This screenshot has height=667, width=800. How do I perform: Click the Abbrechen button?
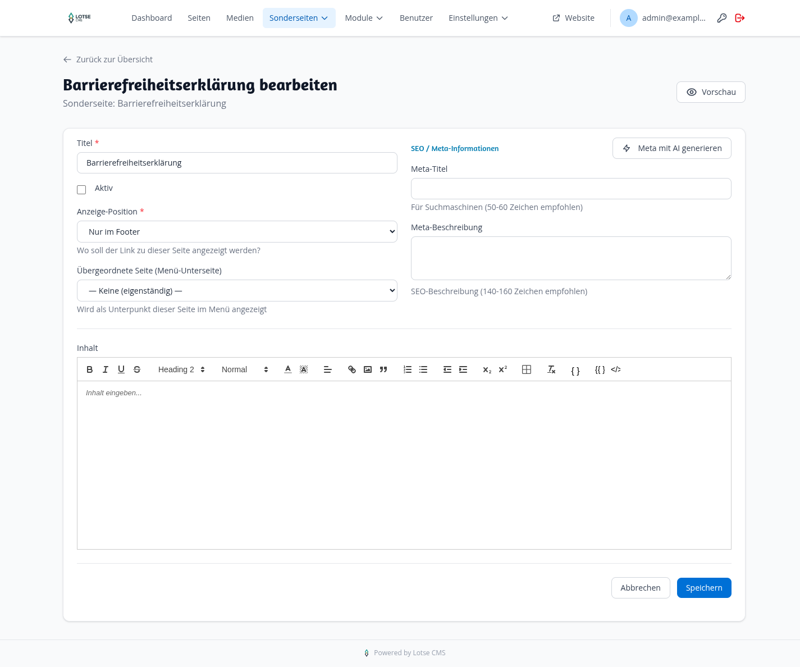click(641, 588)
